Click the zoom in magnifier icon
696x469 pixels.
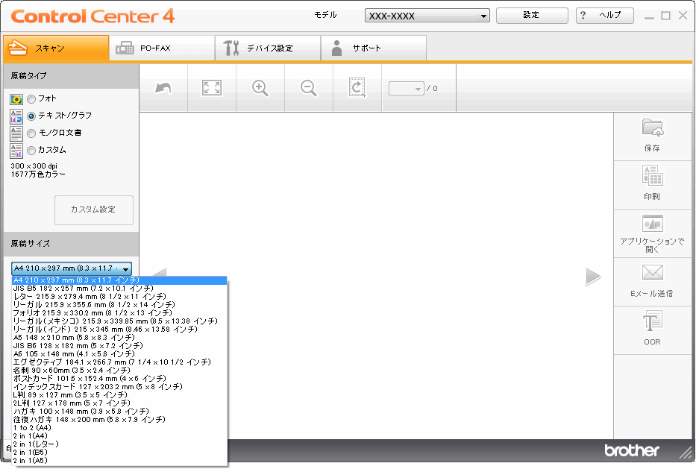click(x=260, y=88)
